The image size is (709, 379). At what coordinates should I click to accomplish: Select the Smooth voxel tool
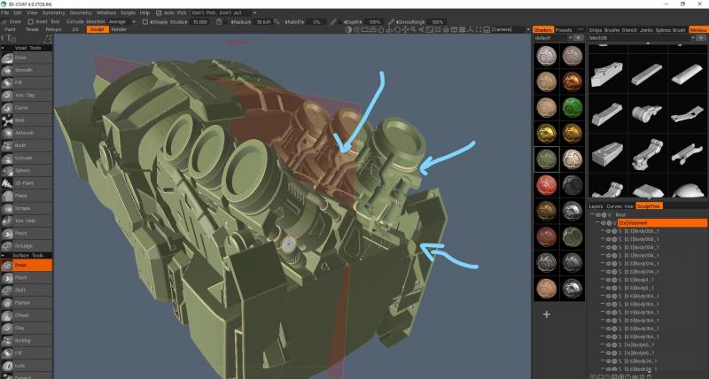pyautogui.click(x=24, y=69)
